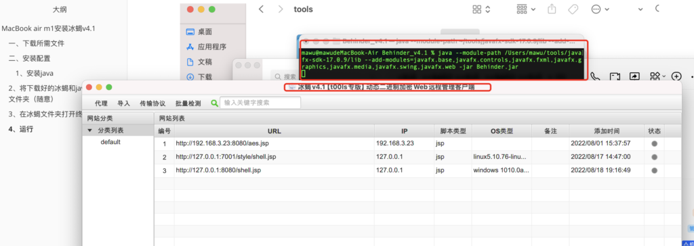Screen dimensions: 694x246
Task: Collapse the 分类列表 tree node
Action: pos(90,130)
